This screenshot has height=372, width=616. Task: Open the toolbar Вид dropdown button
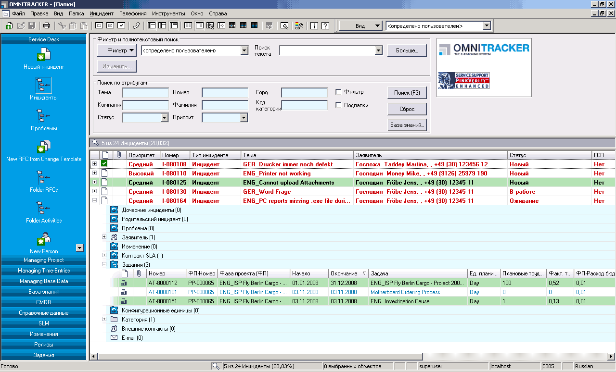click(360, 26)
